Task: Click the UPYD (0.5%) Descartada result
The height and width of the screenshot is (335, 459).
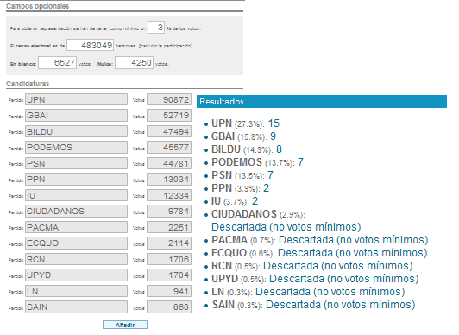Action: [x=315, y=279]
